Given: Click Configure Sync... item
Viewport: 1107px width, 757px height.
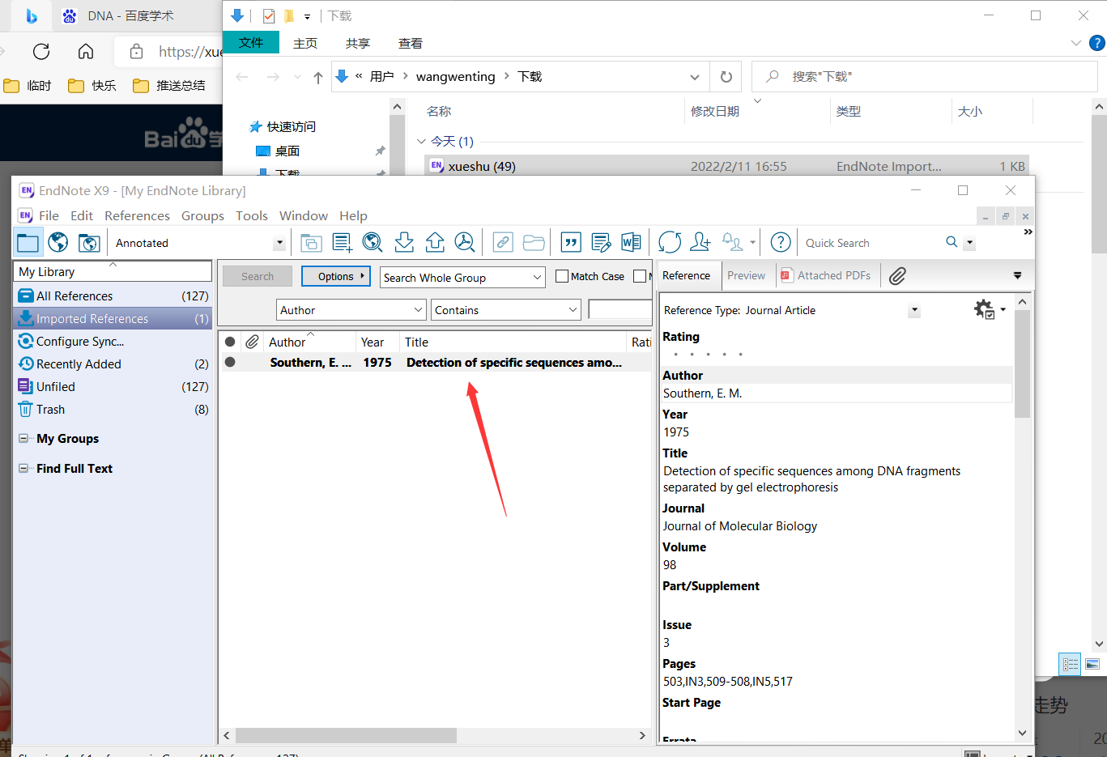Looking at the screenshot, I should point(113,342).
